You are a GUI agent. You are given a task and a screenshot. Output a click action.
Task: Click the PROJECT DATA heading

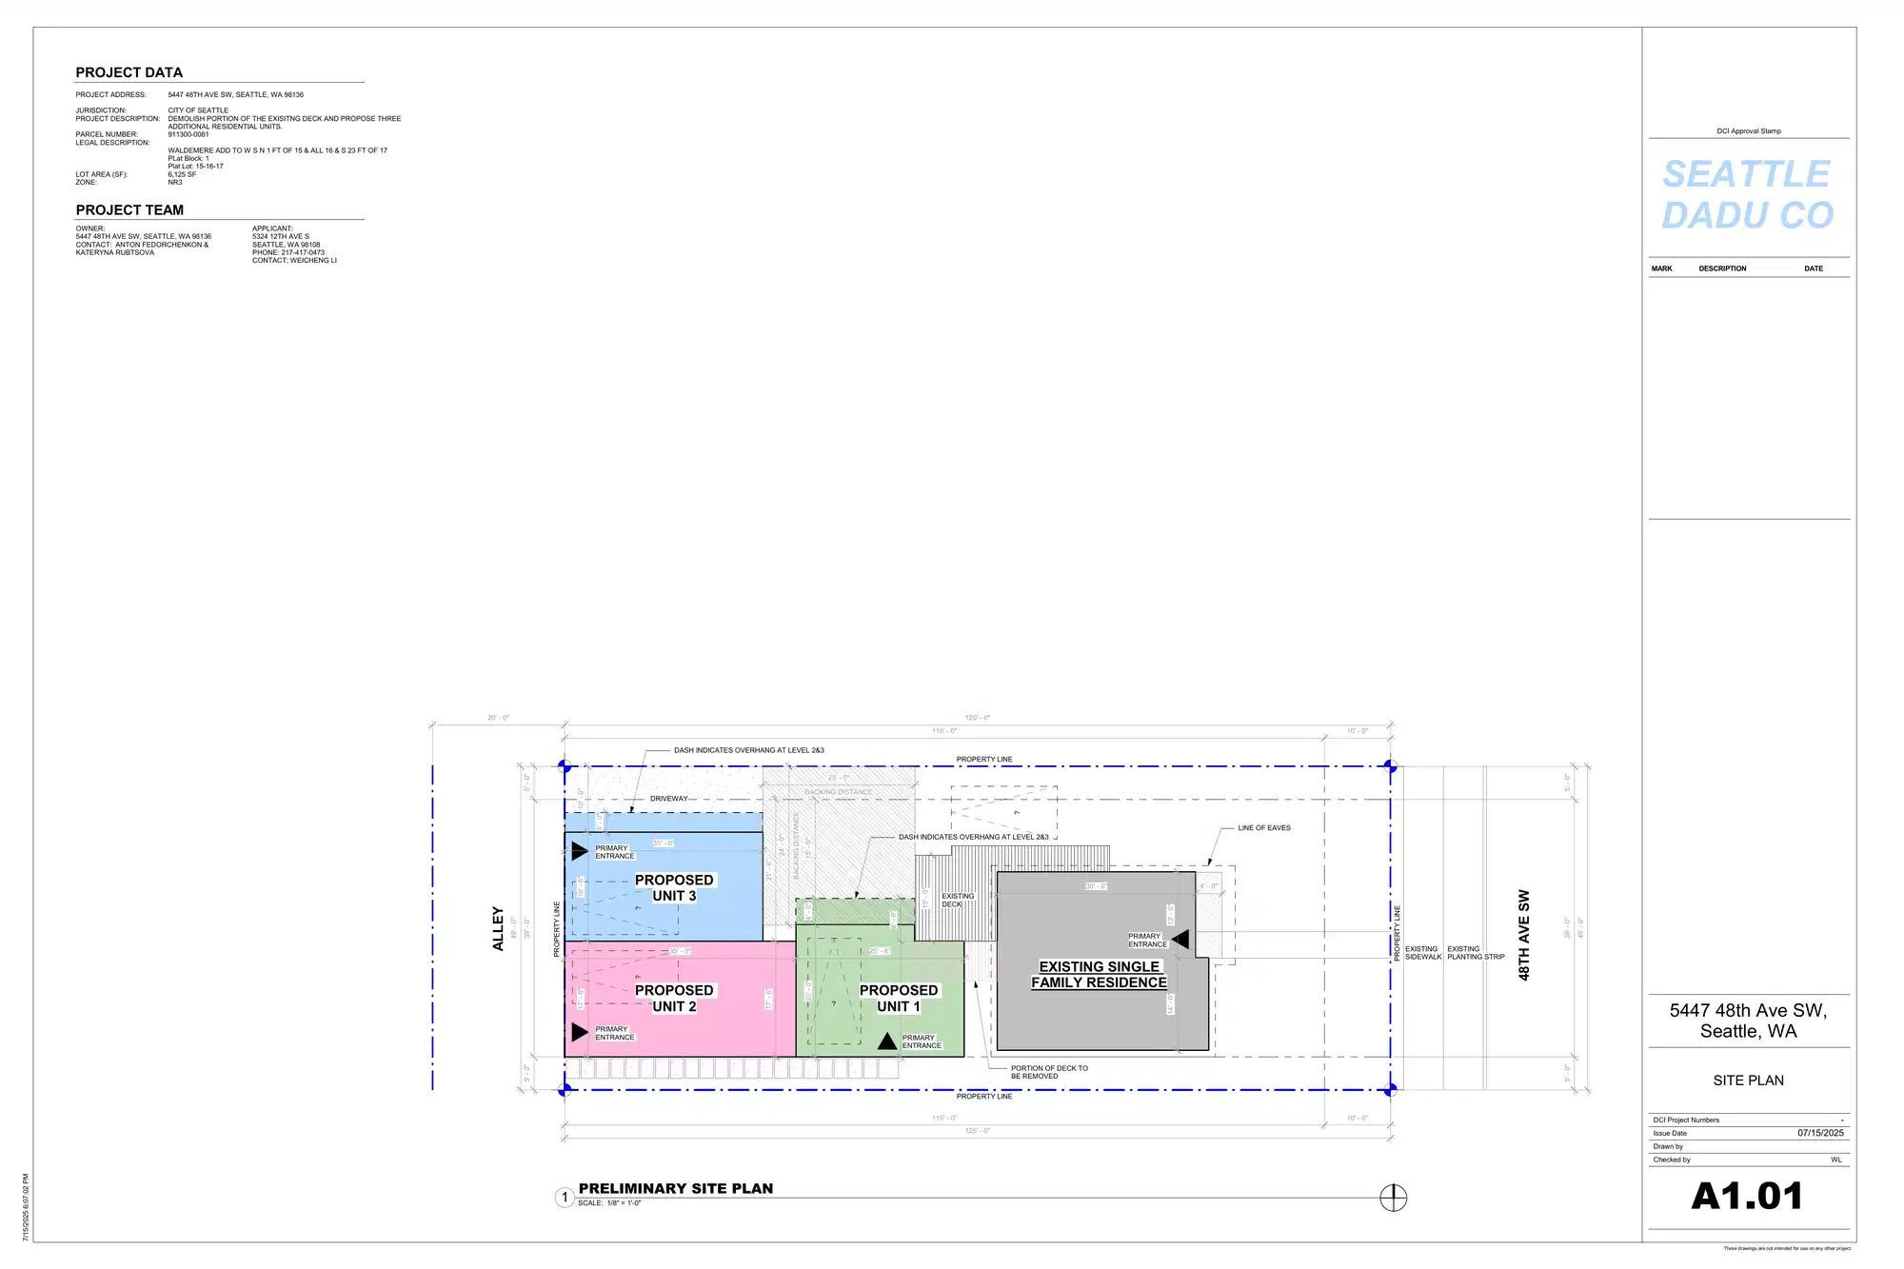[x=129, y=72]
